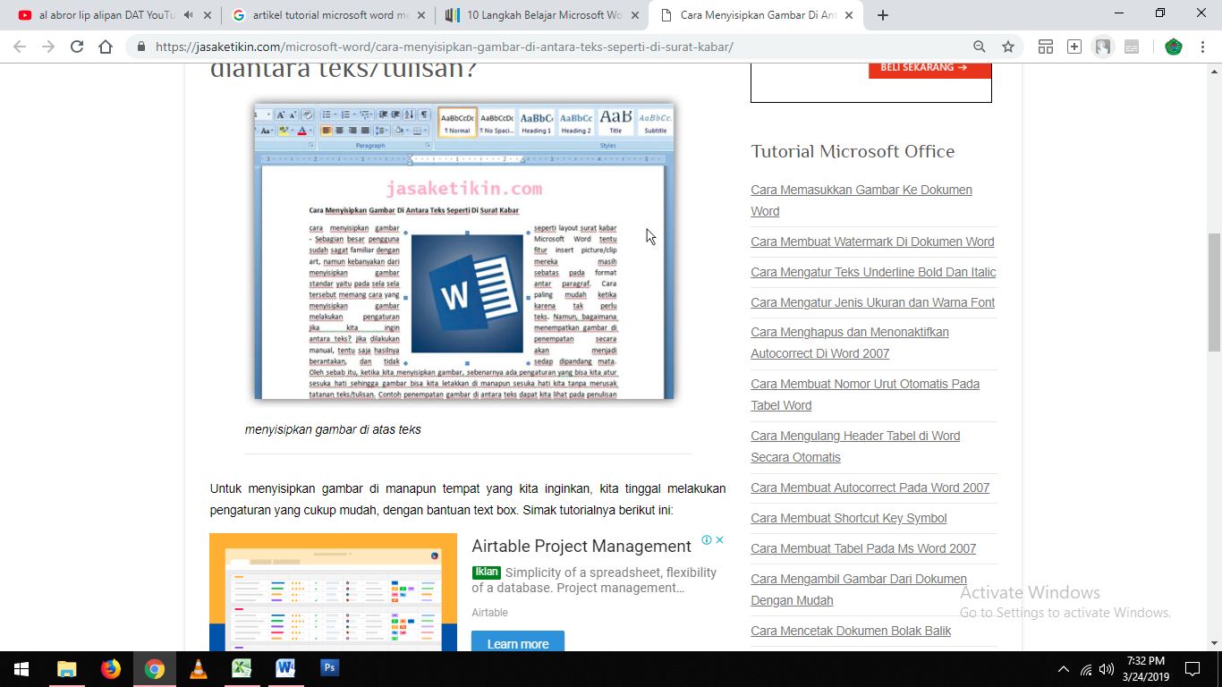Screen dimensions: 1222x687
Task: Open 'Cara Membuat Tabel Pada Ms Word 2007'
Action: (863, 548)
